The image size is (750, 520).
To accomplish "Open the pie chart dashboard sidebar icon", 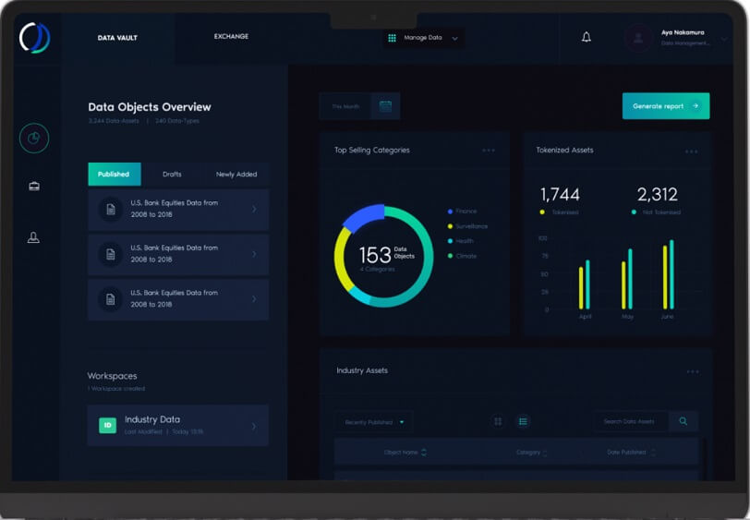I will coord(34,139).
